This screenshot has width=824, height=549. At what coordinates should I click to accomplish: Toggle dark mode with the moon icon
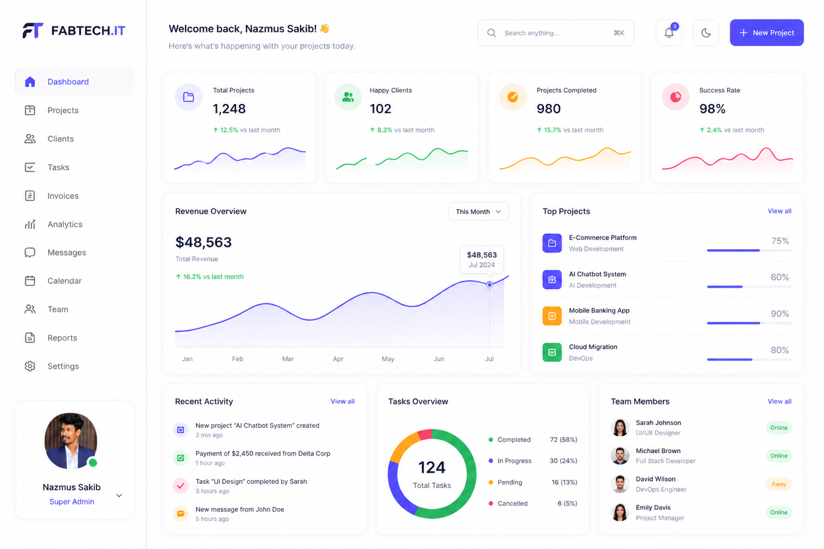pyautogui.click(x=705, y=33)
